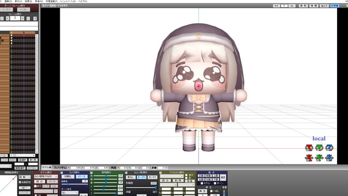The height and width of the screenshot is (196, 348).
Task: Click the 再生 playback button
Action: click(x=202, y=191)
